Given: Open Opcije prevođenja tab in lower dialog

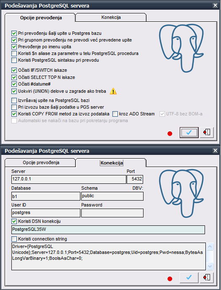Looking at the screenshot, I should [41, 162].
